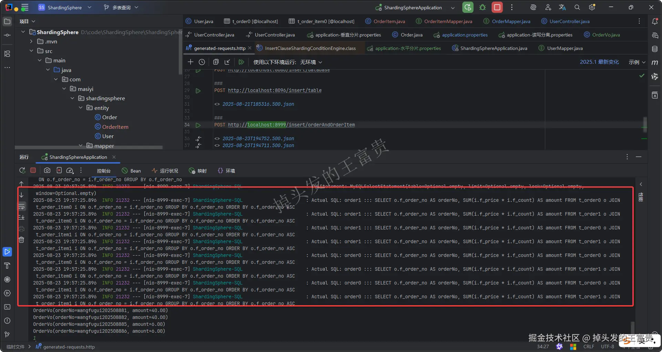Change file encoding via UTF-8 status item
The image size is (662, 352).
click(608, 346)
